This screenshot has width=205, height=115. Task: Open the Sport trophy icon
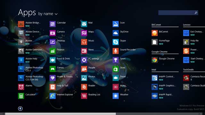coord(116,60)
